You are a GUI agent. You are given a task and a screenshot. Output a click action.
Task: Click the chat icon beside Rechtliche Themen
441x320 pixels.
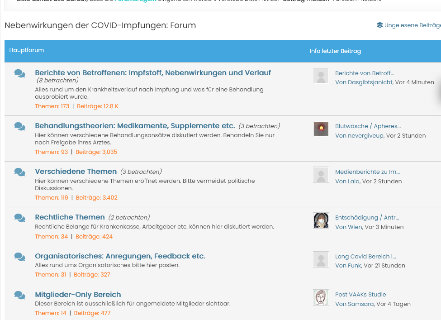[19, 218]
